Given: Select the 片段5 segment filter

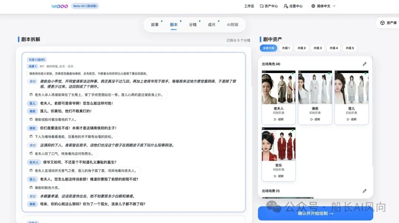Looking at the screenshot, I should click(349, 48).
